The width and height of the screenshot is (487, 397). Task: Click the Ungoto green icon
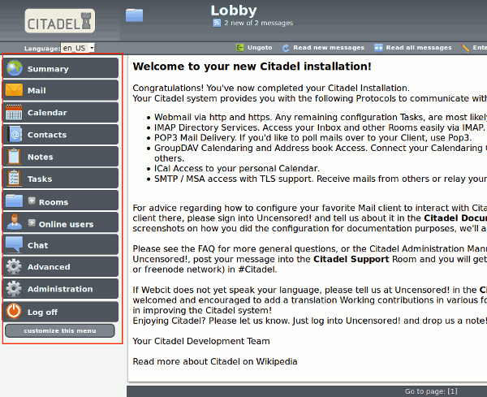[x=239, y=48]
